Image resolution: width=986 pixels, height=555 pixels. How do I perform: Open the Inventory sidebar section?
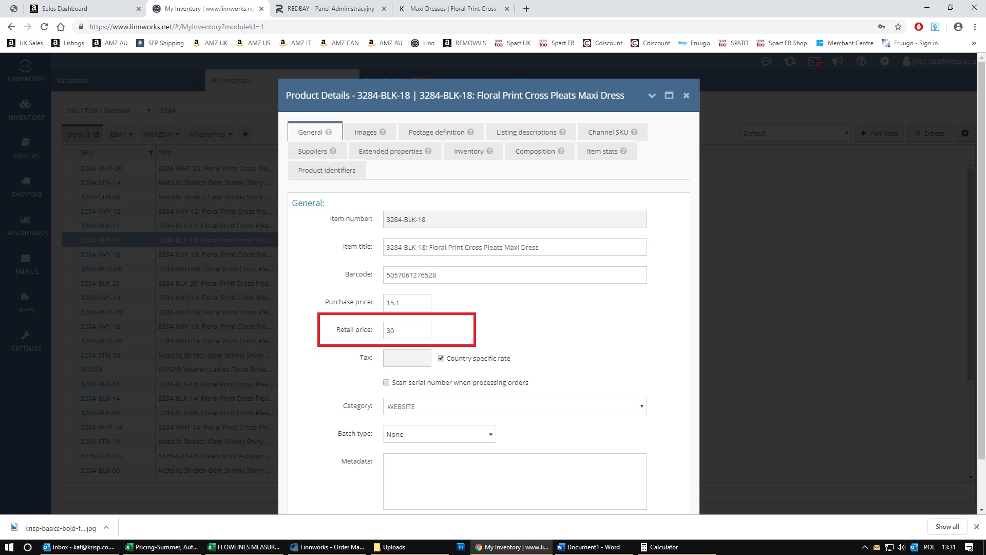coord(26,109)
